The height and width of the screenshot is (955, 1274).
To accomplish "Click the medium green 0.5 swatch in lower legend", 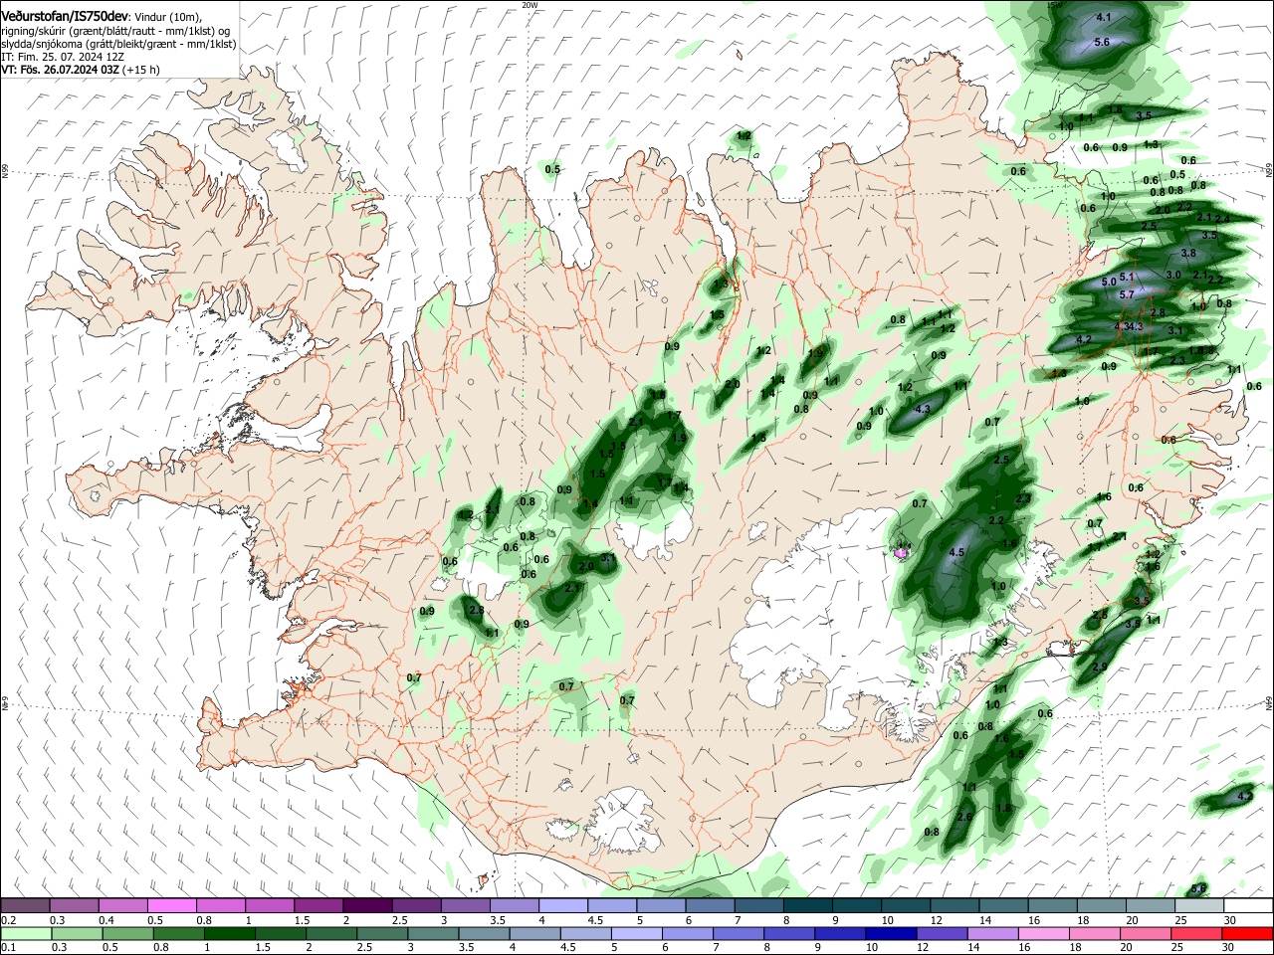I will click(127, 934).
